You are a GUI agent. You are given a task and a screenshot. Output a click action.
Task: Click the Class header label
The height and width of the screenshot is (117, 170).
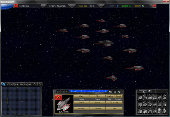81,96
